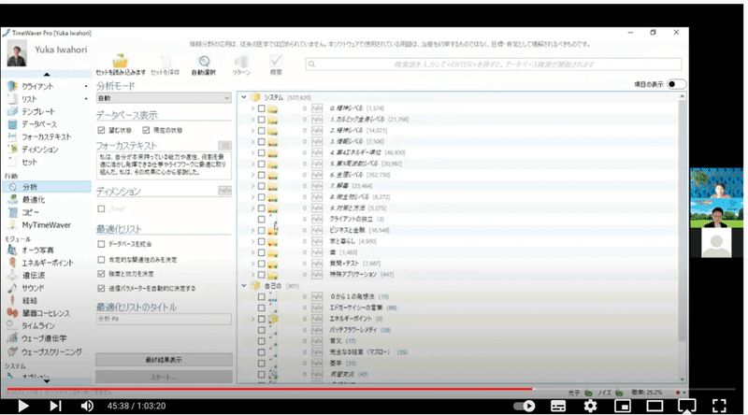The height and width of the screenshot is (415, 748).
Task: Click the load set folder icon
Action: 121,61
